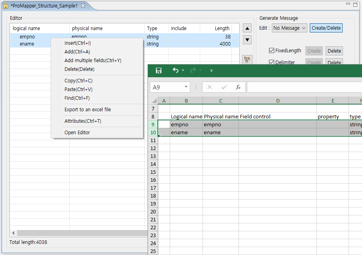Open the Undo history dropdown arrow
Viewport: 362px width, 255px height.
pos(183,70)
